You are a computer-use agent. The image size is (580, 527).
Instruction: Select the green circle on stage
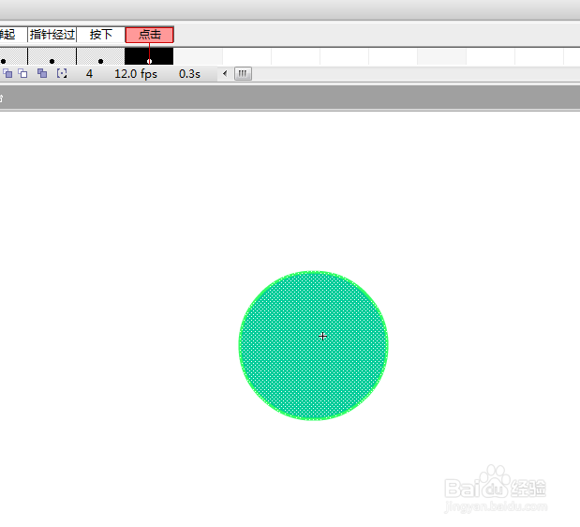pos(313,346)
